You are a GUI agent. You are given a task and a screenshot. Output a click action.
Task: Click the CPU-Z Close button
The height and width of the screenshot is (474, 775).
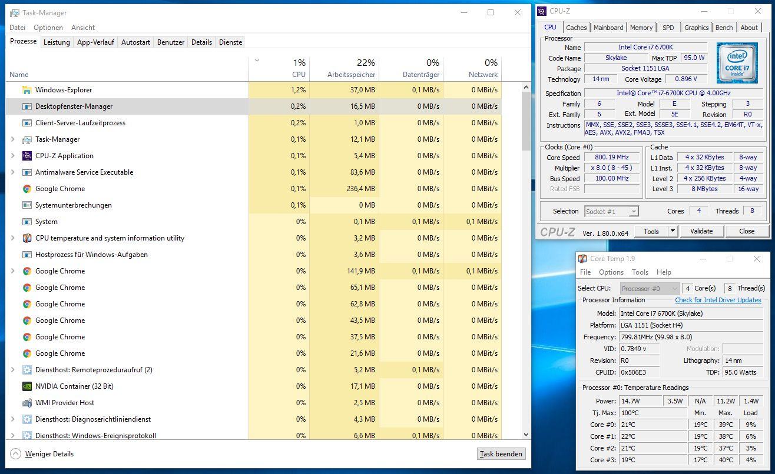(747, 231)
